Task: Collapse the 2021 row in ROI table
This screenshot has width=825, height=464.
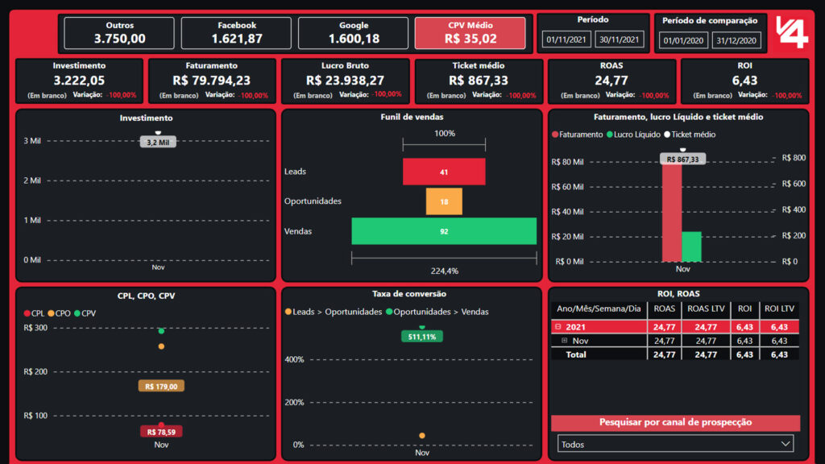Action: click(x=558, y=327)
